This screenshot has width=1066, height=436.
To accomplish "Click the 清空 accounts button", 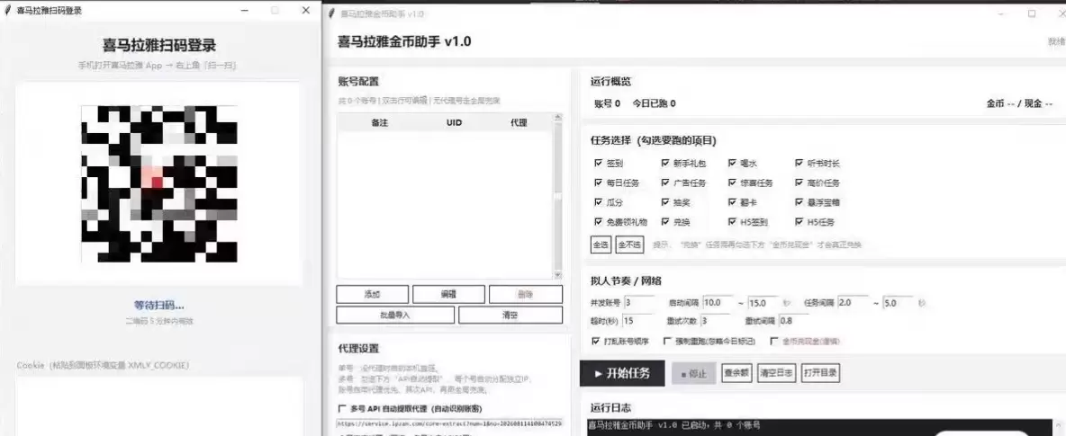I will click(510, 316).
